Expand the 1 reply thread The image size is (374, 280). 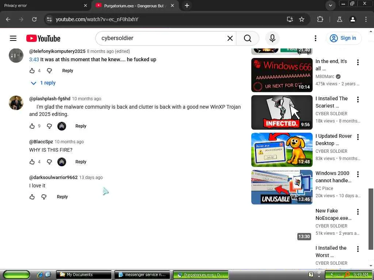click(43, 83)
